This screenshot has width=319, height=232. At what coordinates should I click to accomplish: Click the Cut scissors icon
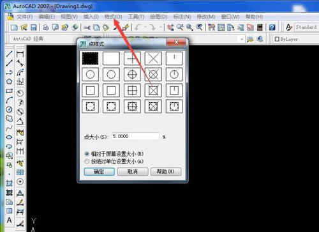[87, 27]
